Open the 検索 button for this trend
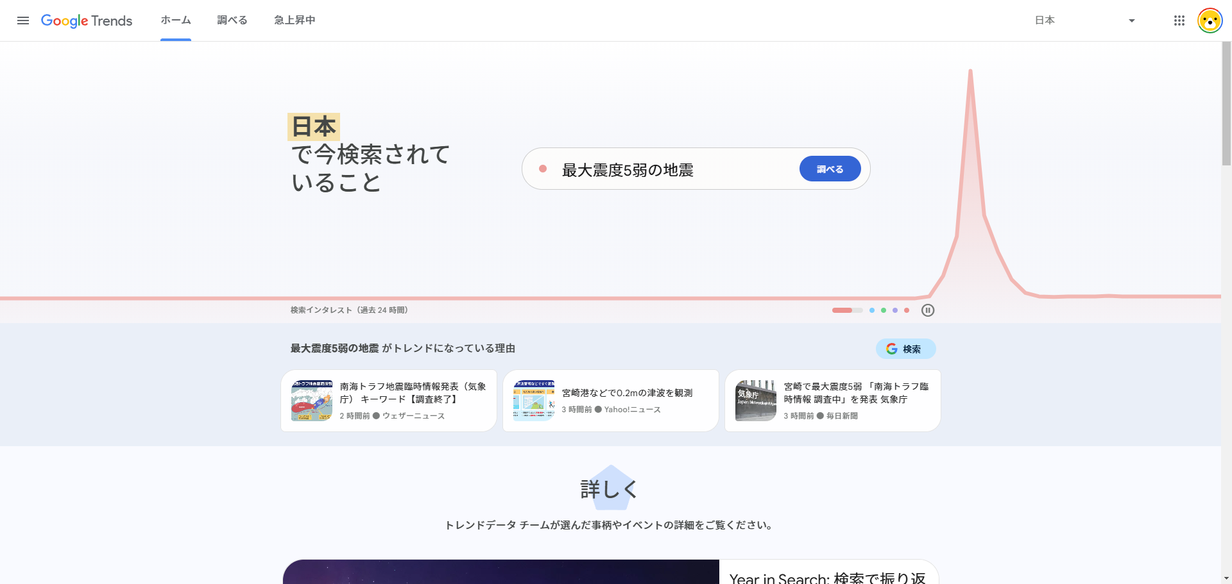Screen dimensions: 1232x584 (905, 349)
